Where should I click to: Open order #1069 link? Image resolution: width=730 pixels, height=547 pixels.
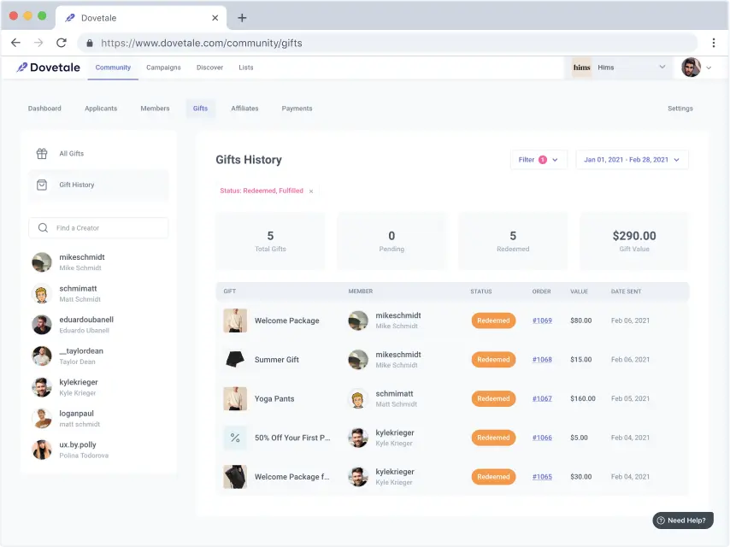(542, 321)
